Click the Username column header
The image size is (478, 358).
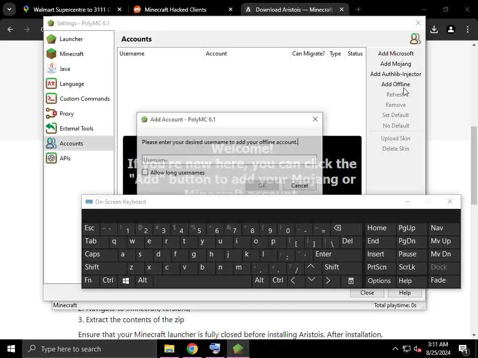[161, 54]
